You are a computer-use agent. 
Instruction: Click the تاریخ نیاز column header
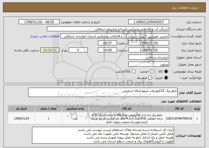(21, 109)
